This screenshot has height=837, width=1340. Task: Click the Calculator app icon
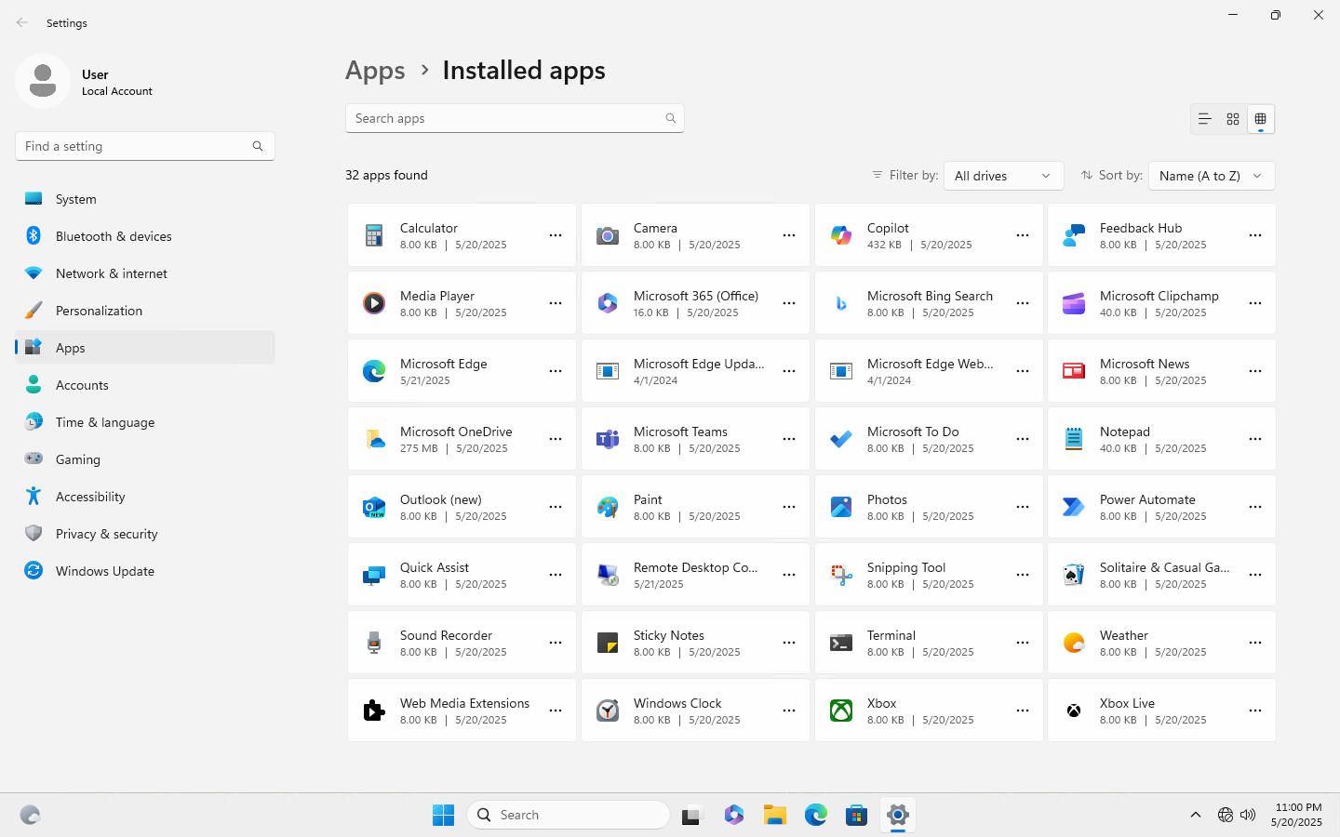374,235
